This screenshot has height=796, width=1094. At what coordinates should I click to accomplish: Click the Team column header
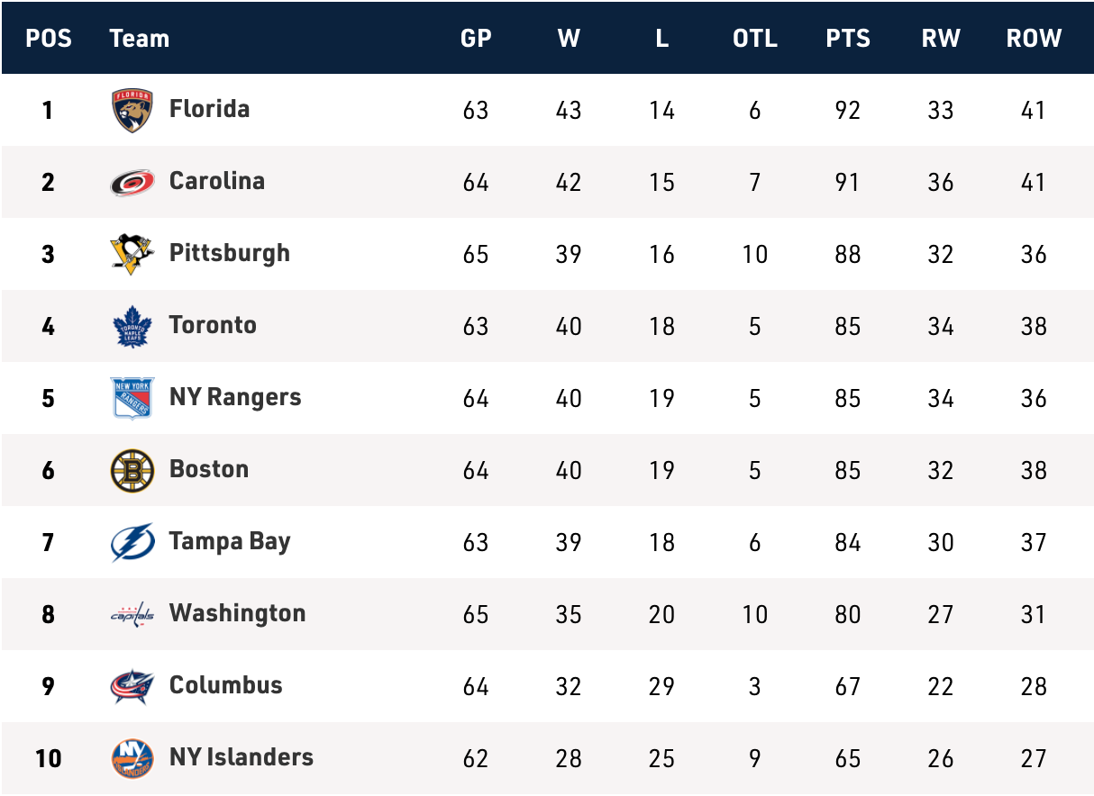coord(139,38)
